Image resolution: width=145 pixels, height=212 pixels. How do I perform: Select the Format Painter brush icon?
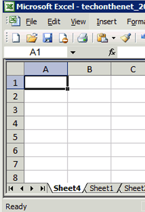126,38
